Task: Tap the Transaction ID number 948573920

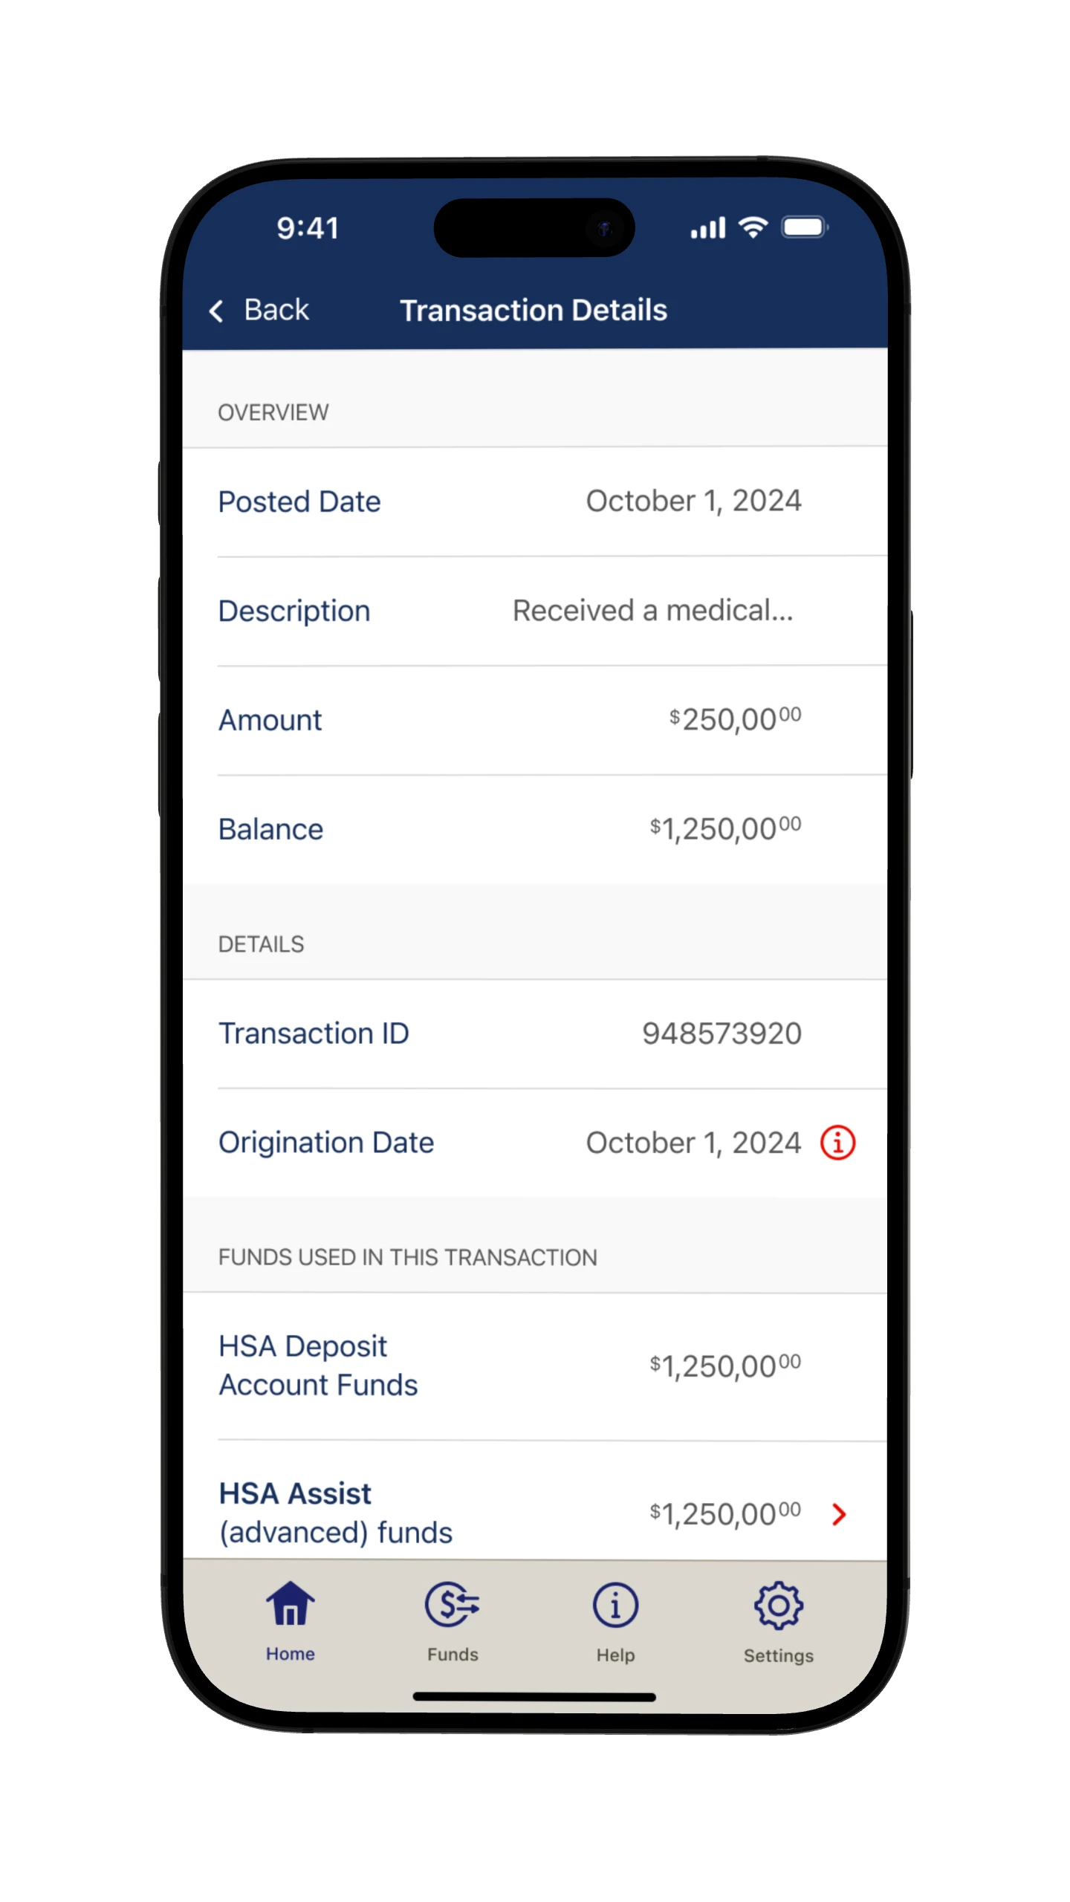Action: click(x=722, y=1033)
